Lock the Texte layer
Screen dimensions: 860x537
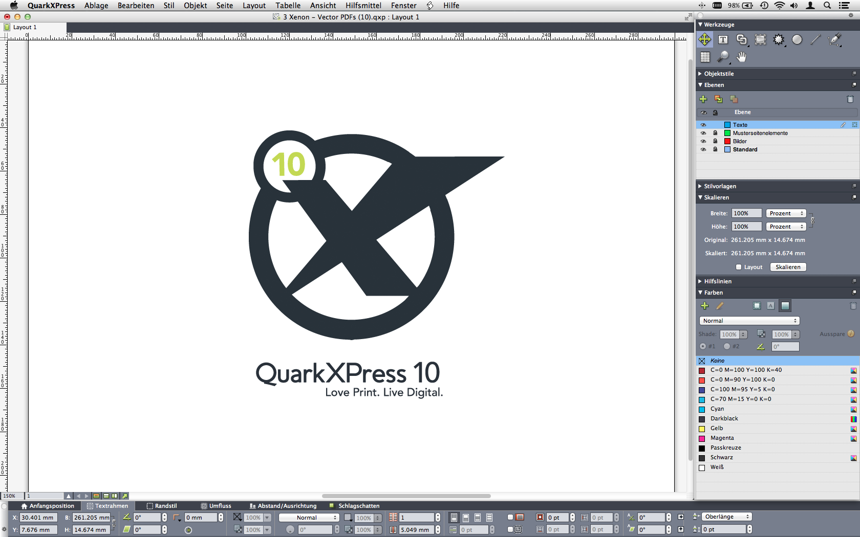tap(715, 125)
